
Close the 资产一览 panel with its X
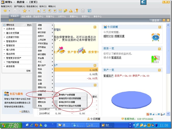coord(159,70)
